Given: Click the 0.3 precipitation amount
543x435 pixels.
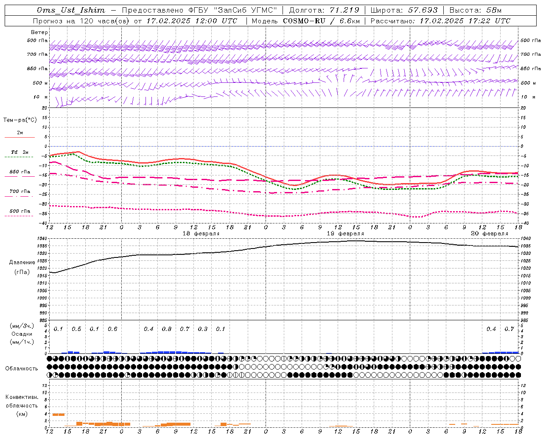Looking at the screenshot, I should 203,329.
